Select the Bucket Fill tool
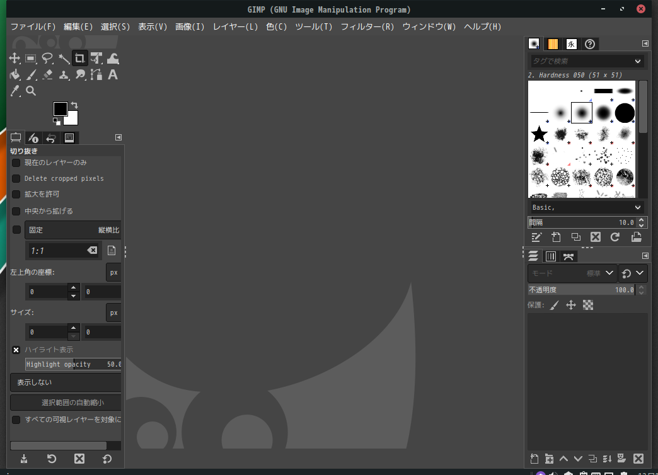This screenshot has height=475, width=658. point(14,75)
